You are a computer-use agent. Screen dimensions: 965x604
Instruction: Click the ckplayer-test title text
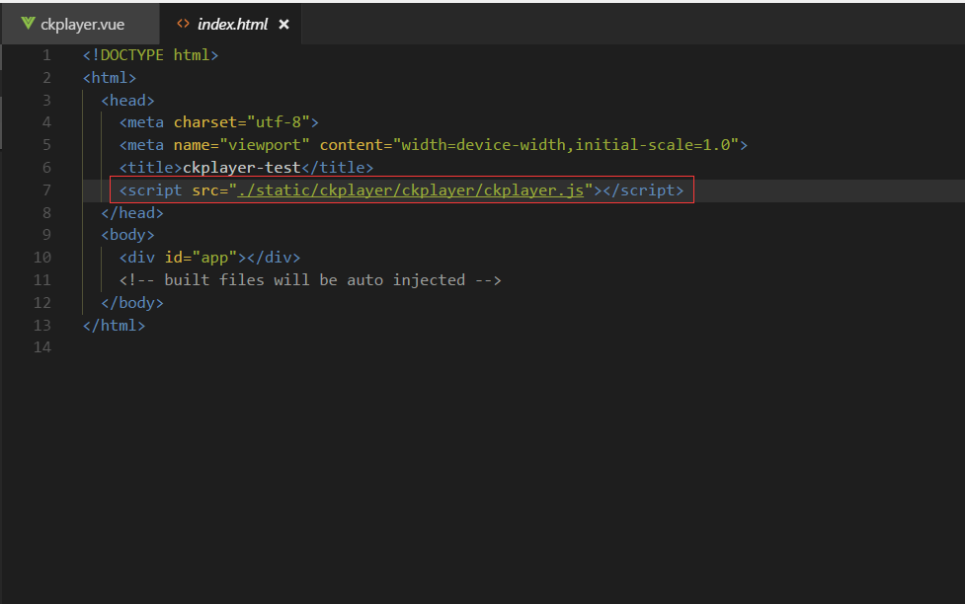(x=242, y=168)
